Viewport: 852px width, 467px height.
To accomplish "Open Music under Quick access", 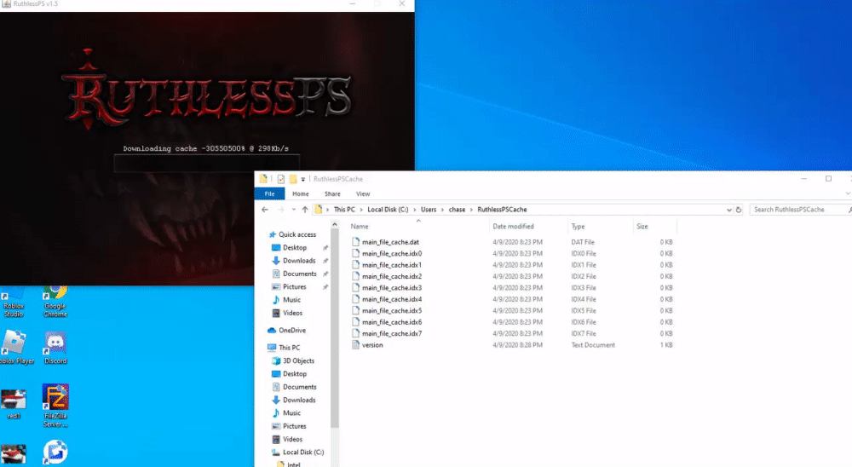I will pos(291,300).
